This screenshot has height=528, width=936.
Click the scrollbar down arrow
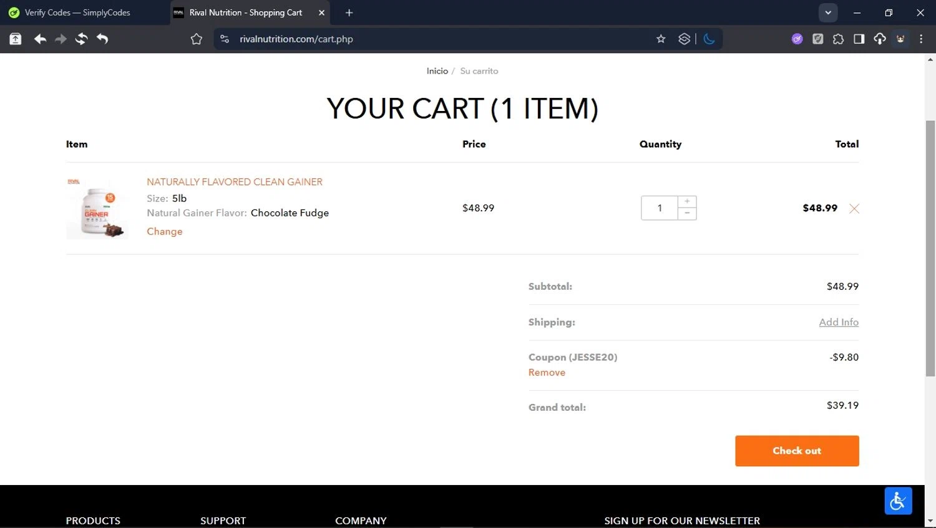(x=930, y=521)
